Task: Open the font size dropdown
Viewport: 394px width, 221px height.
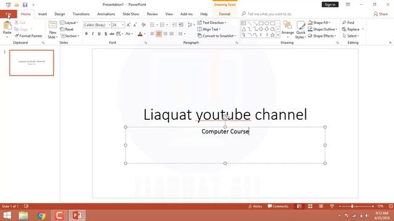Action: 123,25
